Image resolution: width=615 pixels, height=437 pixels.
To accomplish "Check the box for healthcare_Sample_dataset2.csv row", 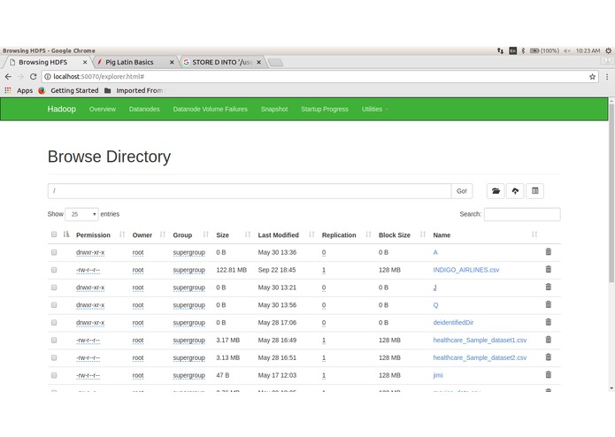I will pyautogui.click(x=54, y=358).
